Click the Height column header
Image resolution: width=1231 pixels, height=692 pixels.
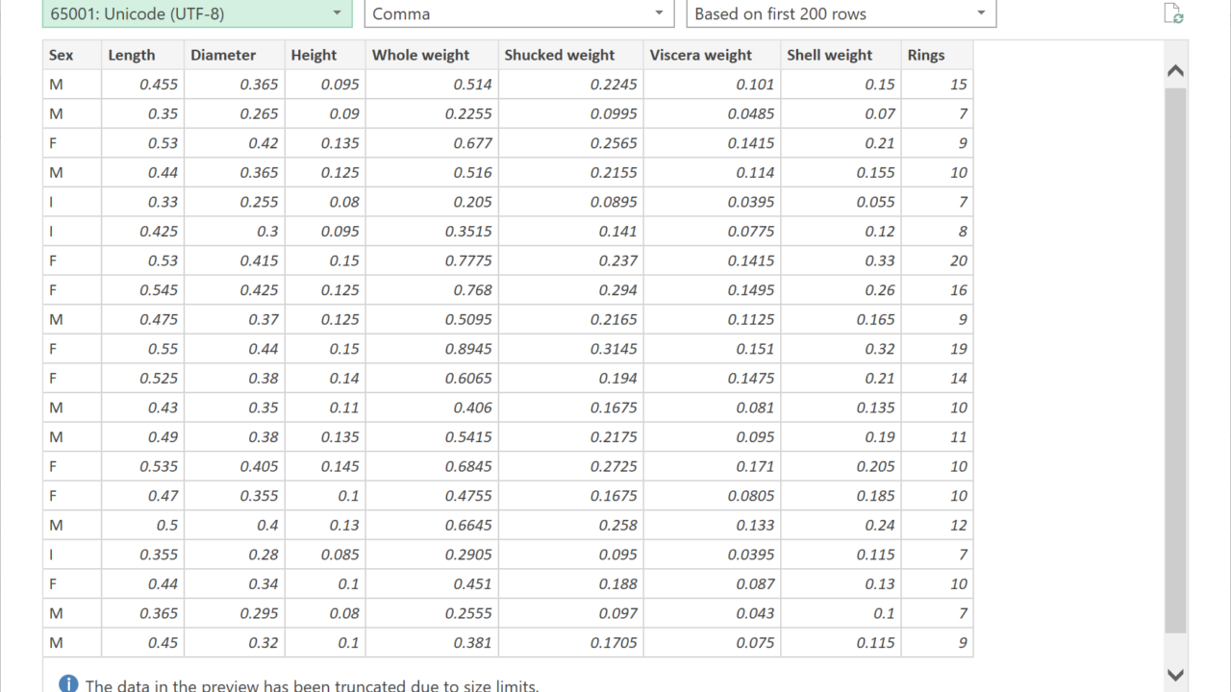(x=324, y=55)
